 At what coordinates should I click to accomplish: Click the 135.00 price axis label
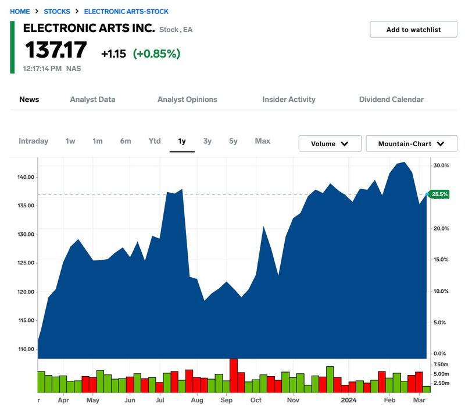(26, 206)
